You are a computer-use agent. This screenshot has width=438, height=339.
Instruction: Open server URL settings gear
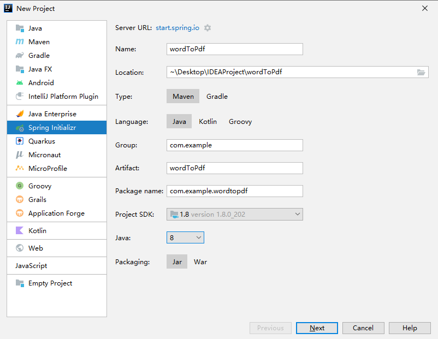point(208,28)
